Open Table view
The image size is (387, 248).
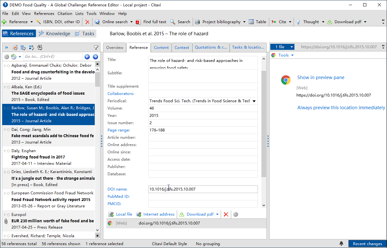[257, 22]
